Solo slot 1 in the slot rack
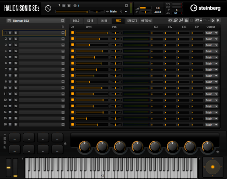227x179 pixels. point(16,33)
